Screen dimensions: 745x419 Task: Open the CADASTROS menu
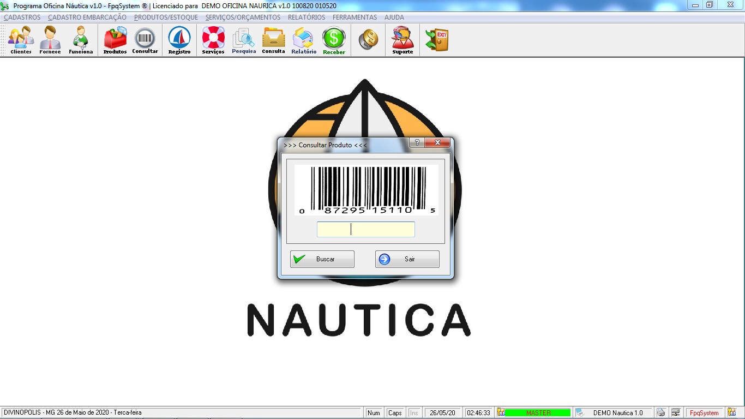(22, 17)
